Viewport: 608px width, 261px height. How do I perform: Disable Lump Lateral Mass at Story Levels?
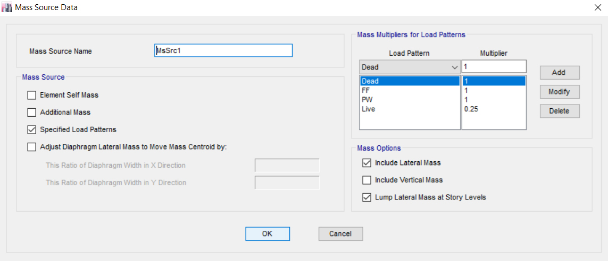click(x=367, y=197)
